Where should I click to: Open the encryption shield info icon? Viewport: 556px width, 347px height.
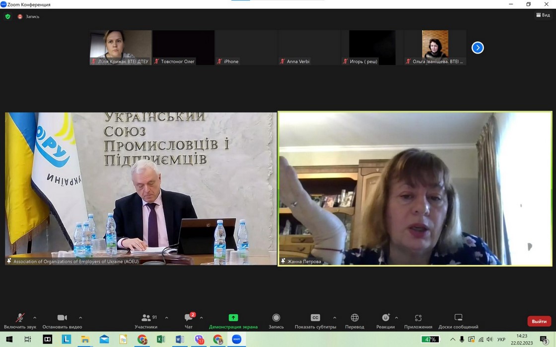click(x=7, y=16)
